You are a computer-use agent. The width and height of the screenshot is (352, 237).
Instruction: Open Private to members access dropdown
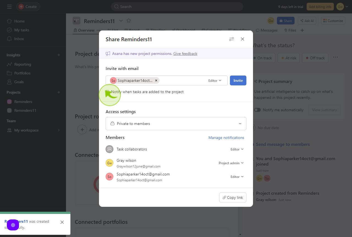click(176, 124)
